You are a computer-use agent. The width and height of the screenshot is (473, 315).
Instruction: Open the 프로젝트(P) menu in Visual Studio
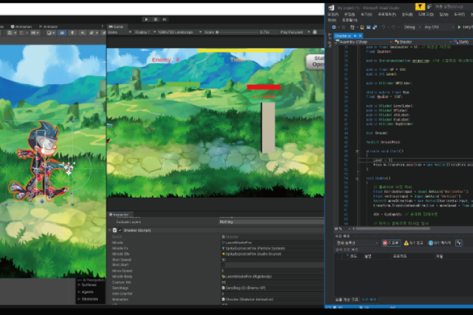[x=387, y=14]
